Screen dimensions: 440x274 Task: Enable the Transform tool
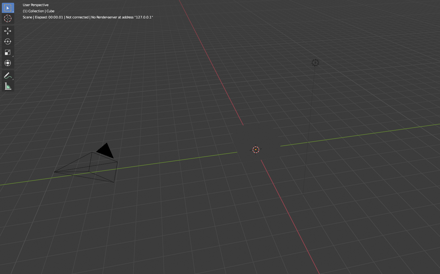[8, 63]
